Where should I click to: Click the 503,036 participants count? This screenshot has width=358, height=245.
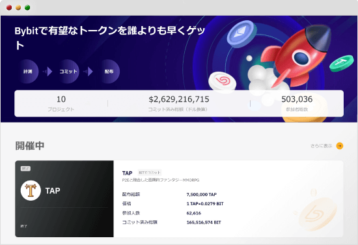297,99
